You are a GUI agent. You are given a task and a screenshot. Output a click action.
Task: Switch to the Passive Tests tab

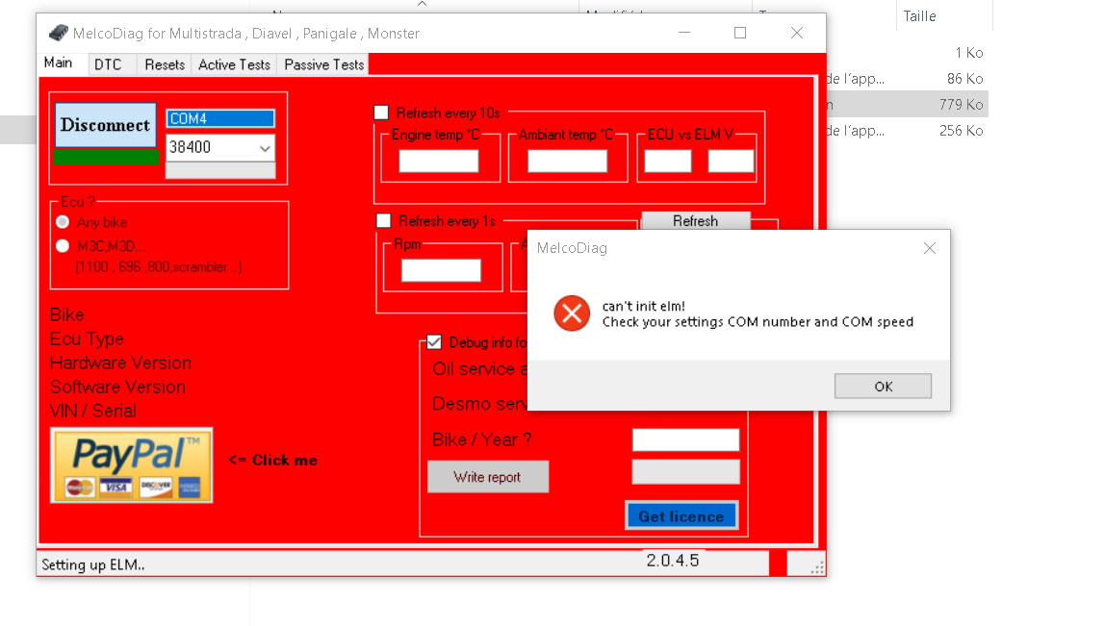pos(324,64)
